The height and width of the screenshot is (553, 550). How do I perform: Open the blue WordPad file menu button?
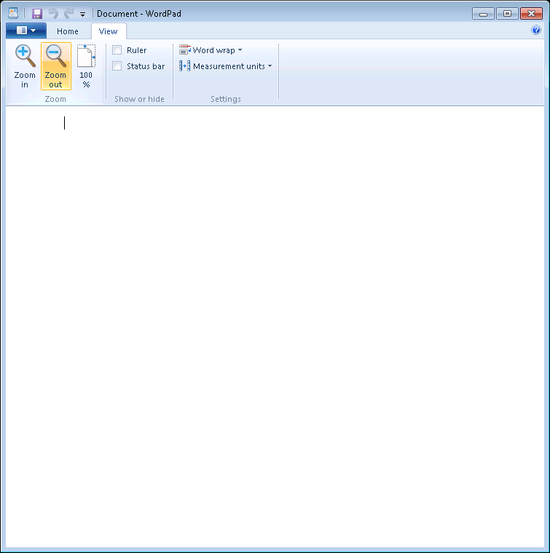(x=26, y=31)
